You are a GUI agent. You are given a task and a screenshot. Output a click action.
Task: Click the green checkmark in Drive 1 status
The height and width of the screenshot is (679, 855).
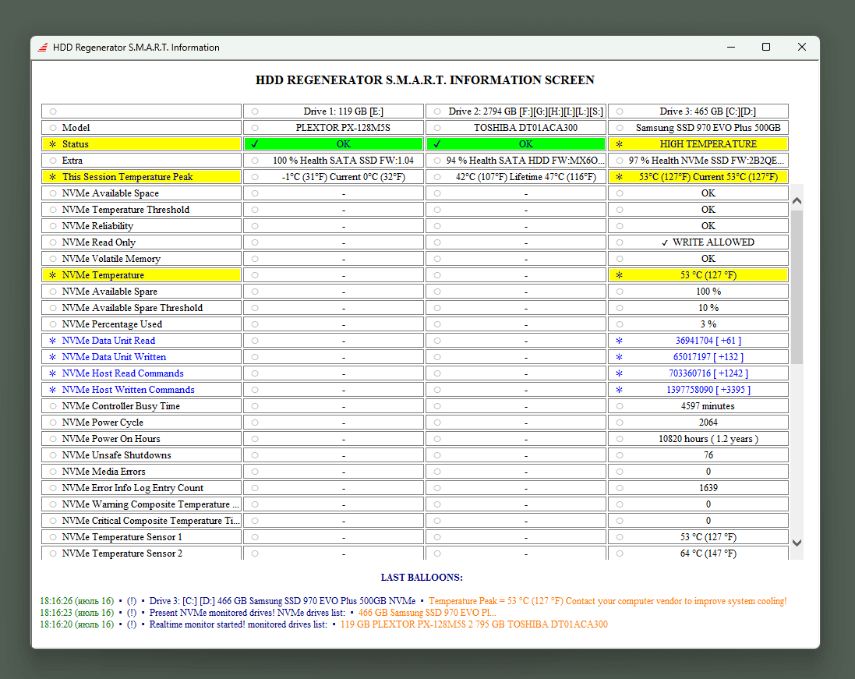[255, 144]
